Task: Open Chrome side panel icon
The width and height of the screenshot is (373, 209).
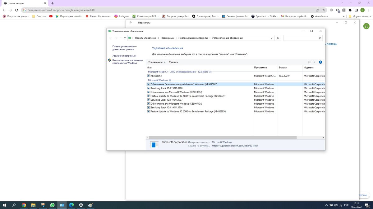Action: coord(356,10)
